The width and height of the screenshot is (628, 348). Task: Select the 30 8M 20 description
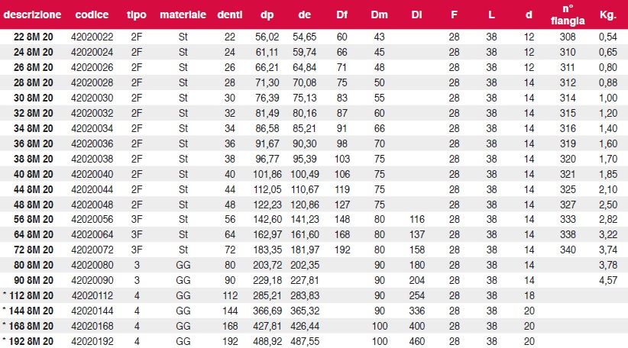pos(34,98)
